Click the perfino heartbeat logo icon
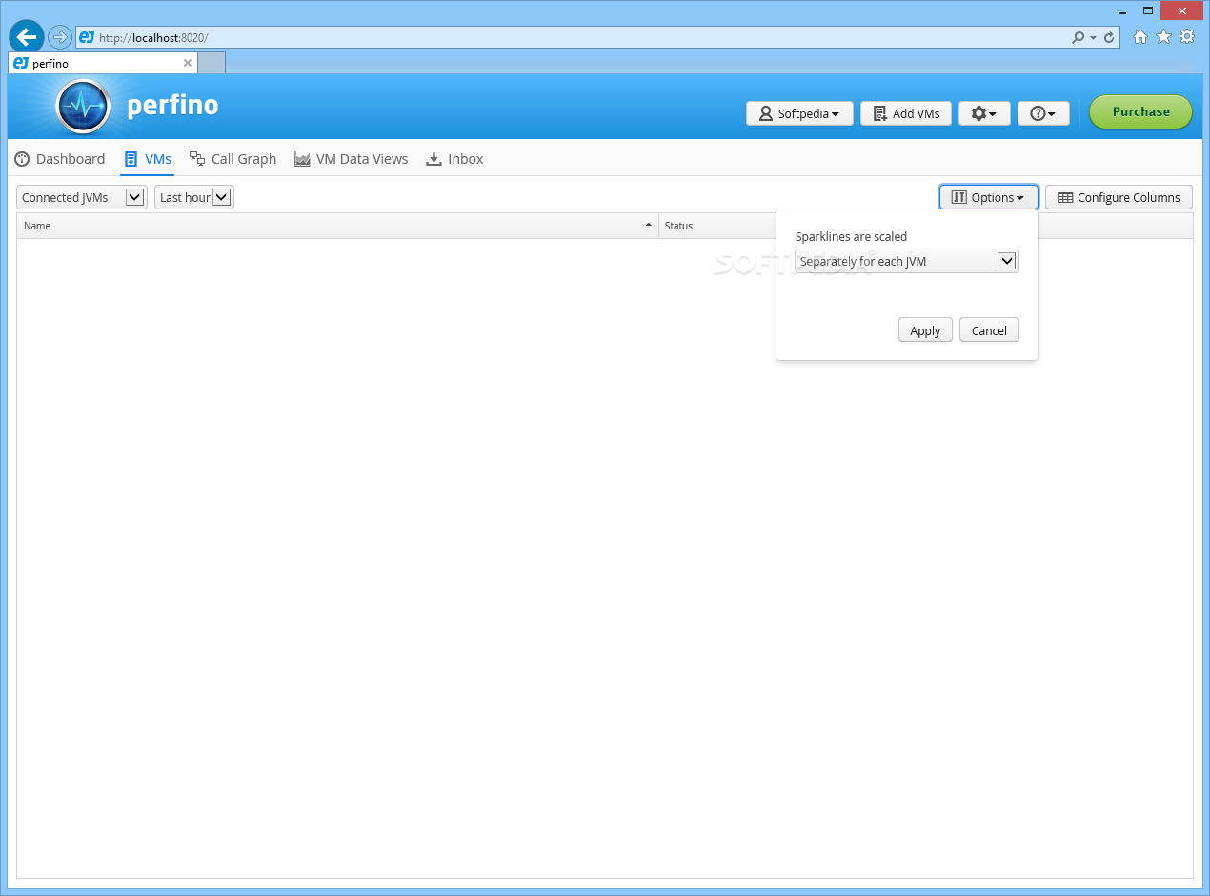1210x896 pixels. (x=84, y=106)
